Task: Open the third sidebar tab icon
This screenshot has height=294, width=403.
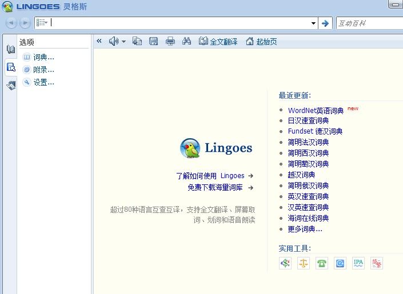Action: [x=11, y=85]
